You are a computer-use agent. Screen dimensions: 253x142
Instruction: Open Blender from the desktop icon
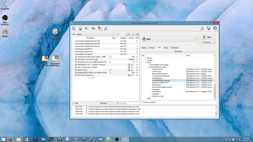click(5, 33)
